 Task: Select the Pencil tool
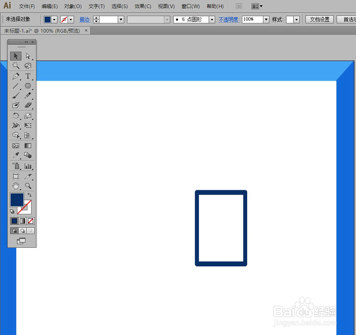pyautogui.click(x=28, y=96)
